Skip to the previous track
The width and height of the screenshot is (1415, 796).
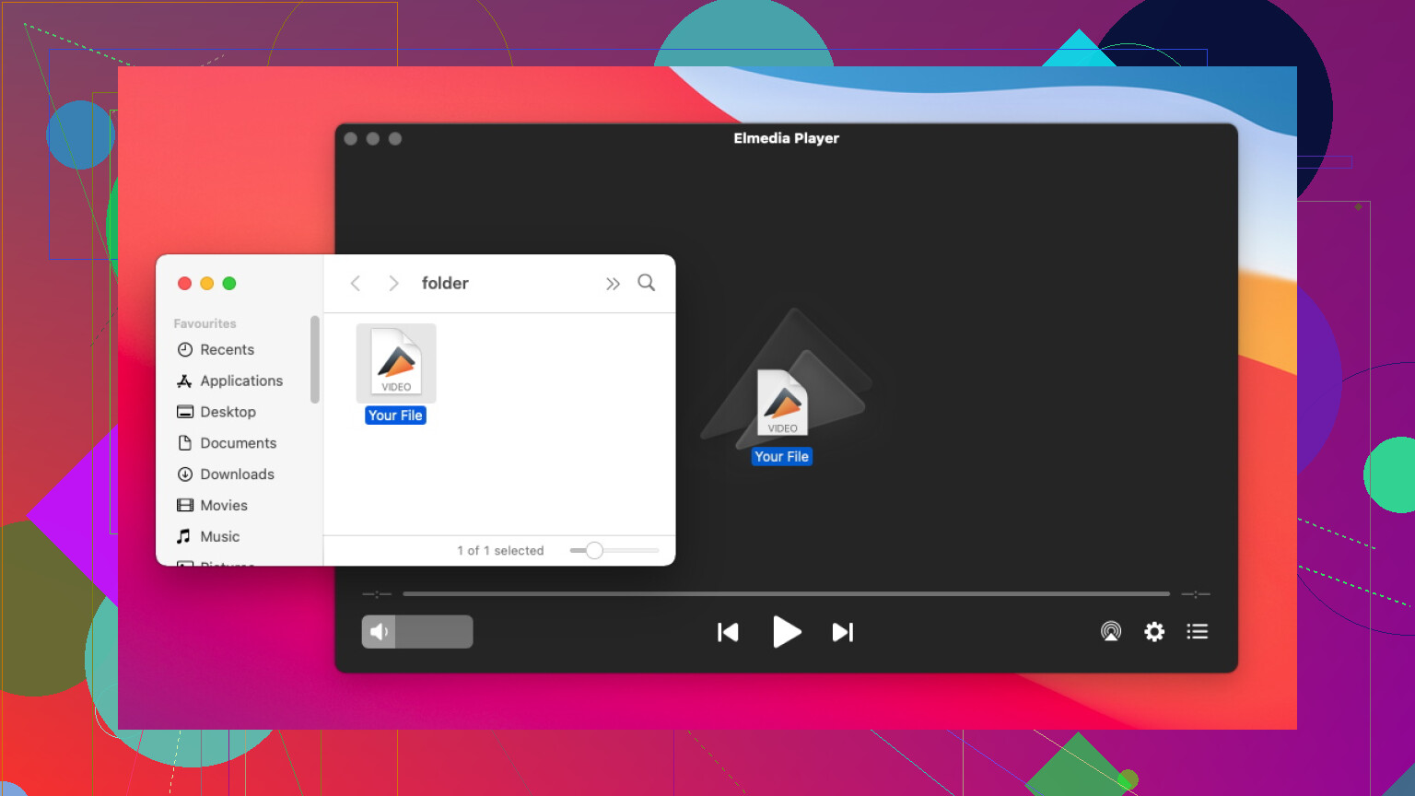coord(728,632)
